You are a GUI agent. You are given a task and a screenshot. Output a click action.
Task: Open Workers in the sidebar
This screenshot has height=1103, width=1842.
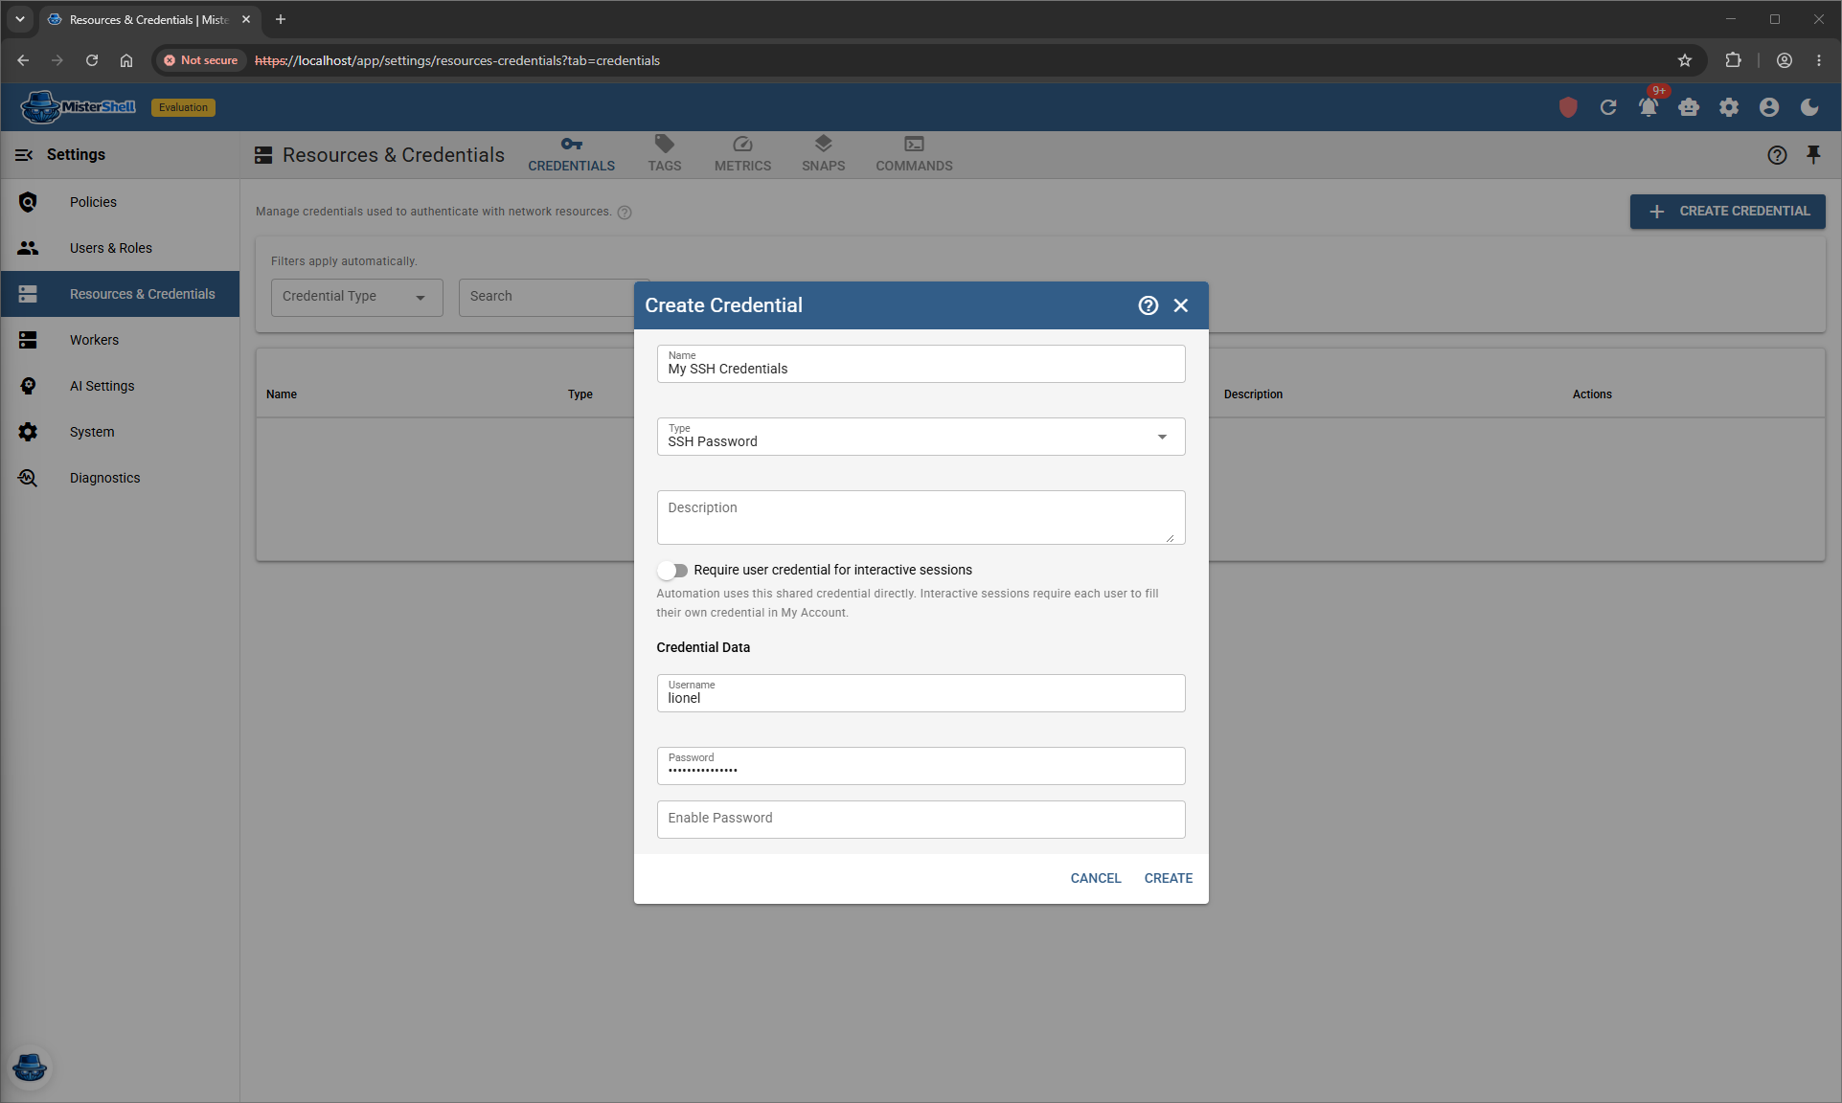(120, 340)
